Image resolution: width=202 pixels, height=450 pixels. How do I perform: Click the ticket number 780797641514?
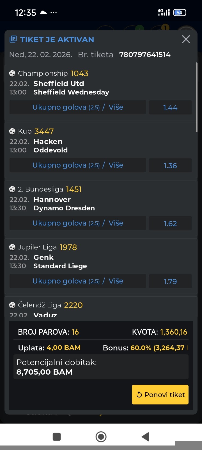click(x=145, y=55)
